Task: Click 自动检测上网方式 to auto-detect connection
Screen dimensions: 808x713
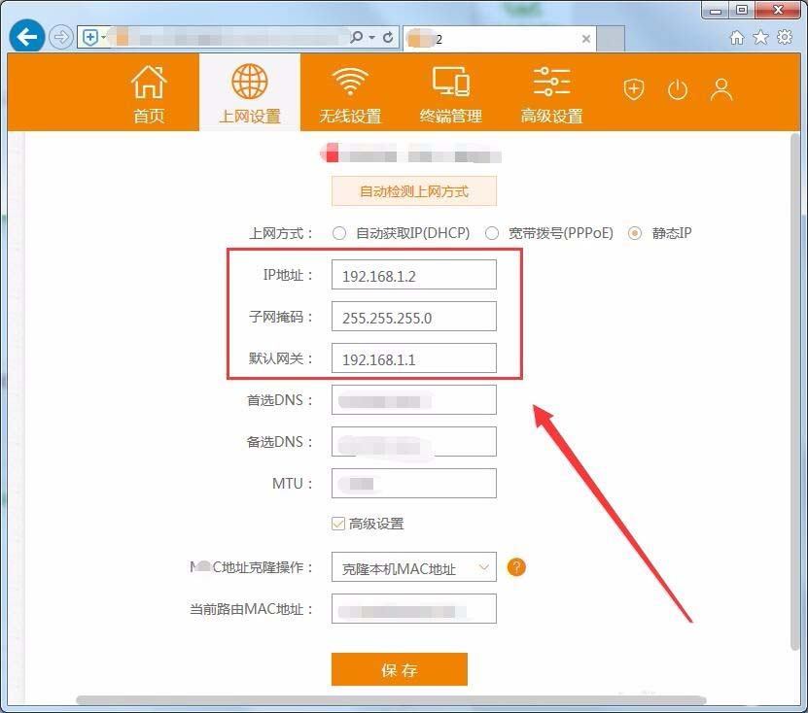Action: pos(414,190)
